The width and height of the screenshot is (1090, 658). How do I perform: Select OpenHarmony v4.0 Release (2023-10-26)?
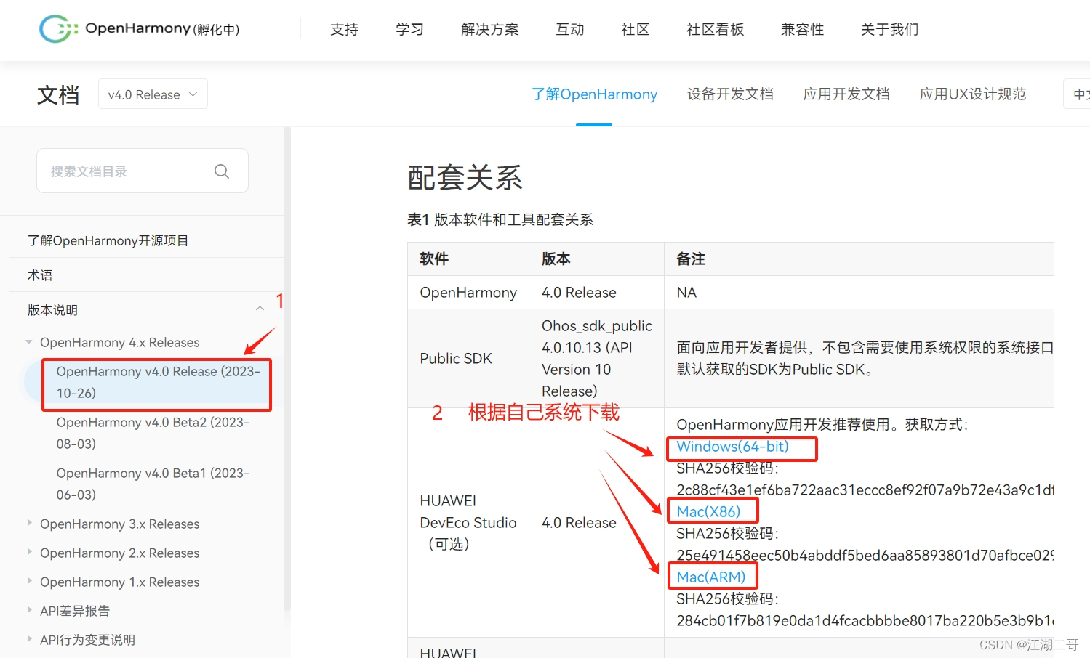(x=158, y=382)
